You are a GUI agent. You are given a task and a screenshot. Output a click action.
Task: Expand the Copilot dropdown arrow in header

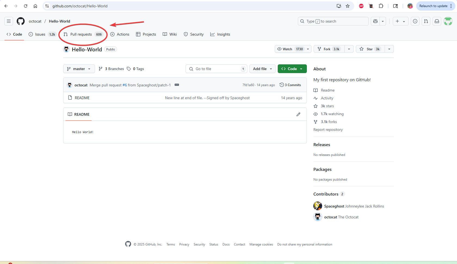[383, 21]
